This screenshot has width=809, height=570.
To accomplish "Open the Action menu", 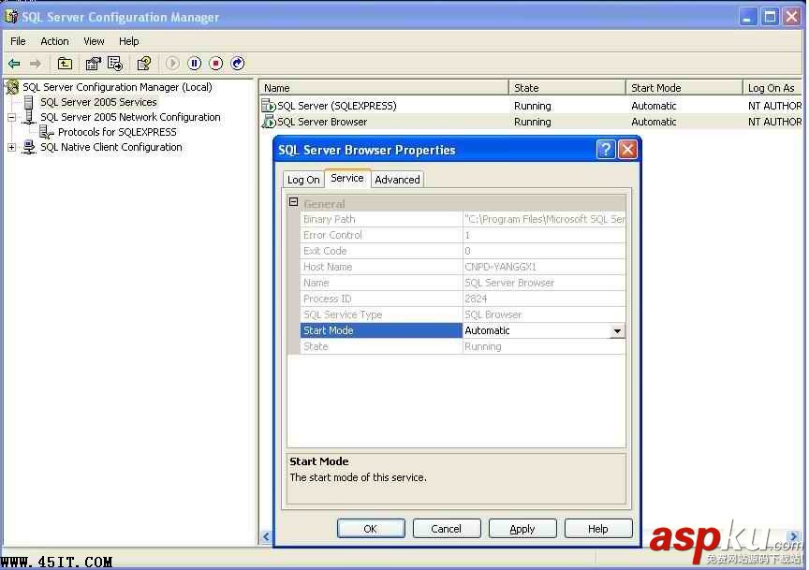I will tap(54, 41).
